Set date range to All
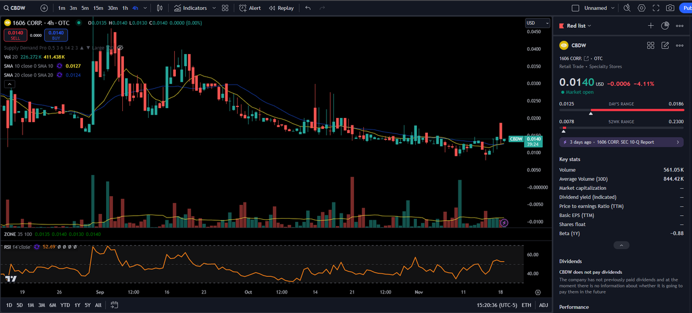The width and height of the screenshot is (692, 313). [x=98, y=305]
